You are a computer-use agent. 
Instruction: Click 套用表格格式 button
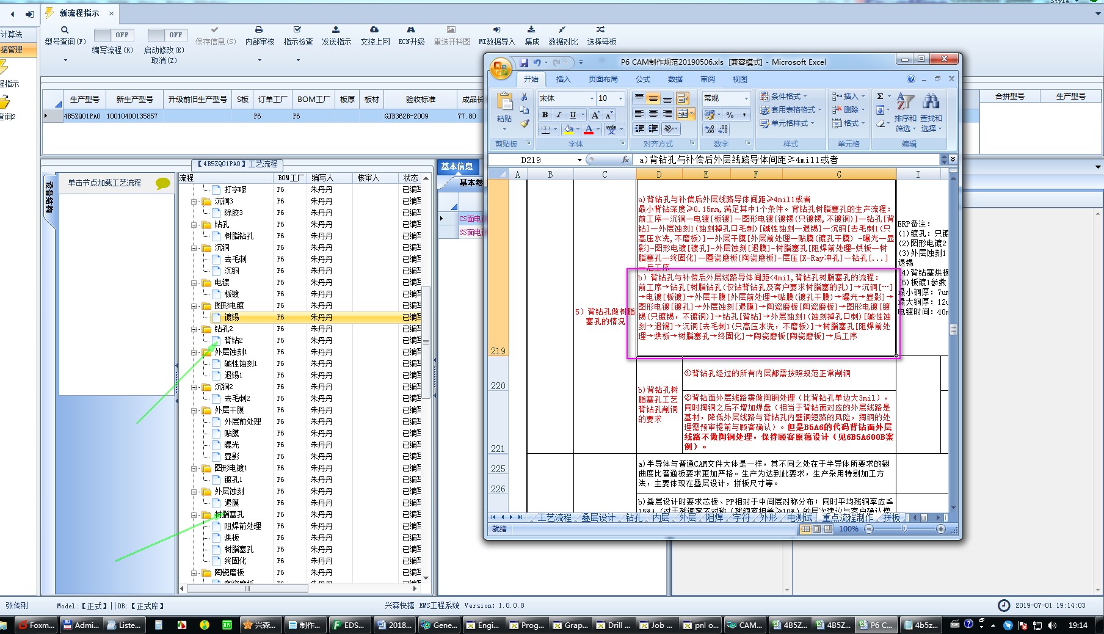(x=790, y=110)
